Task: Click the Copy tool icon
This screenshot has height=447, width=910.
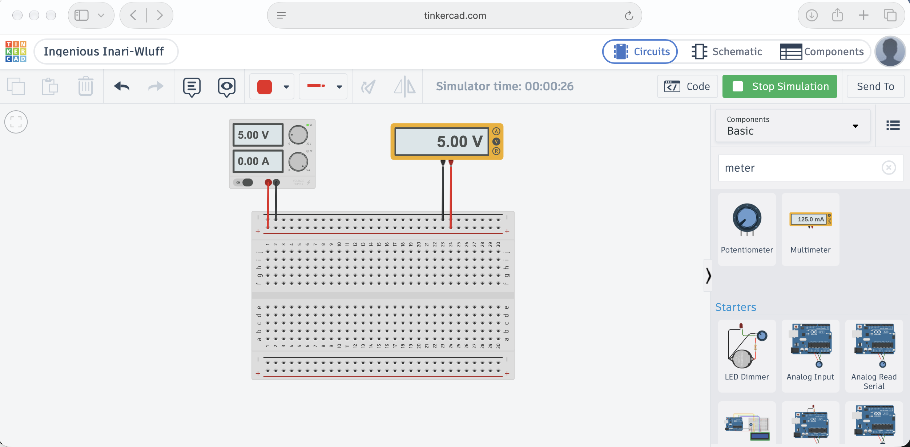Action: tap(16, 86)
